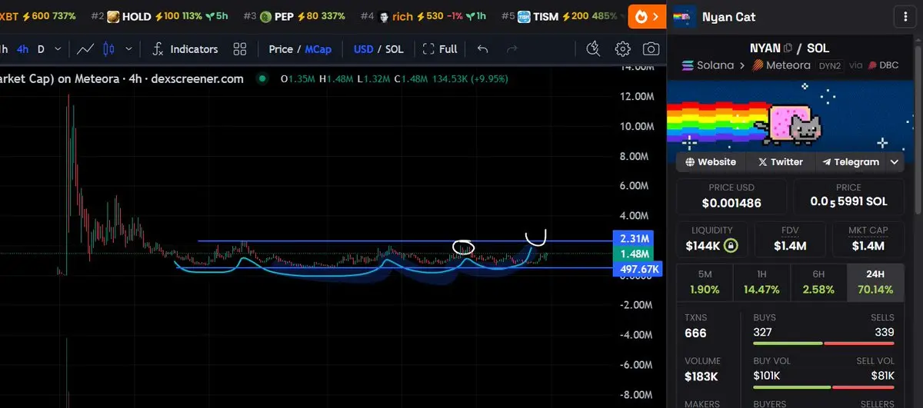Click the rich token avatar icon
Screen dimensions: 923x408
point(383,16)
